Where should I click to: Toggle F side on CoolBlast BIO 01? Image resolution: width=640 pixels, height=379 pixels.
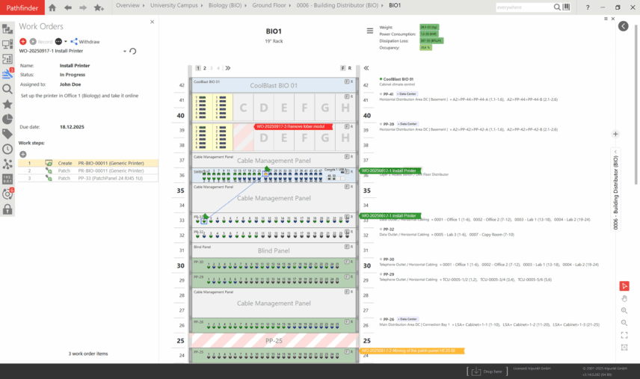tap(346, 81)
